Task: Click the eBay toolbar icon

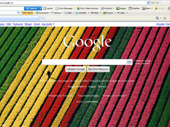Action: tap(121, 13)
